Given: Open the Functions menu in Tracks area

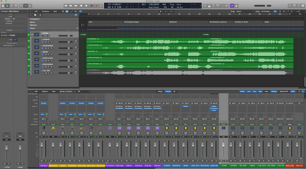Looking at the screenshot, I should pyautogui.click(x=46, y=11).
